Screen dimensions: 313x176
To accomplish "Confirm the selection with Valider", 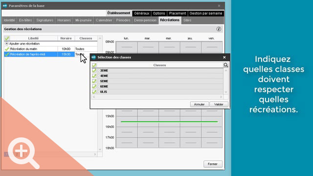I will 219,104.
